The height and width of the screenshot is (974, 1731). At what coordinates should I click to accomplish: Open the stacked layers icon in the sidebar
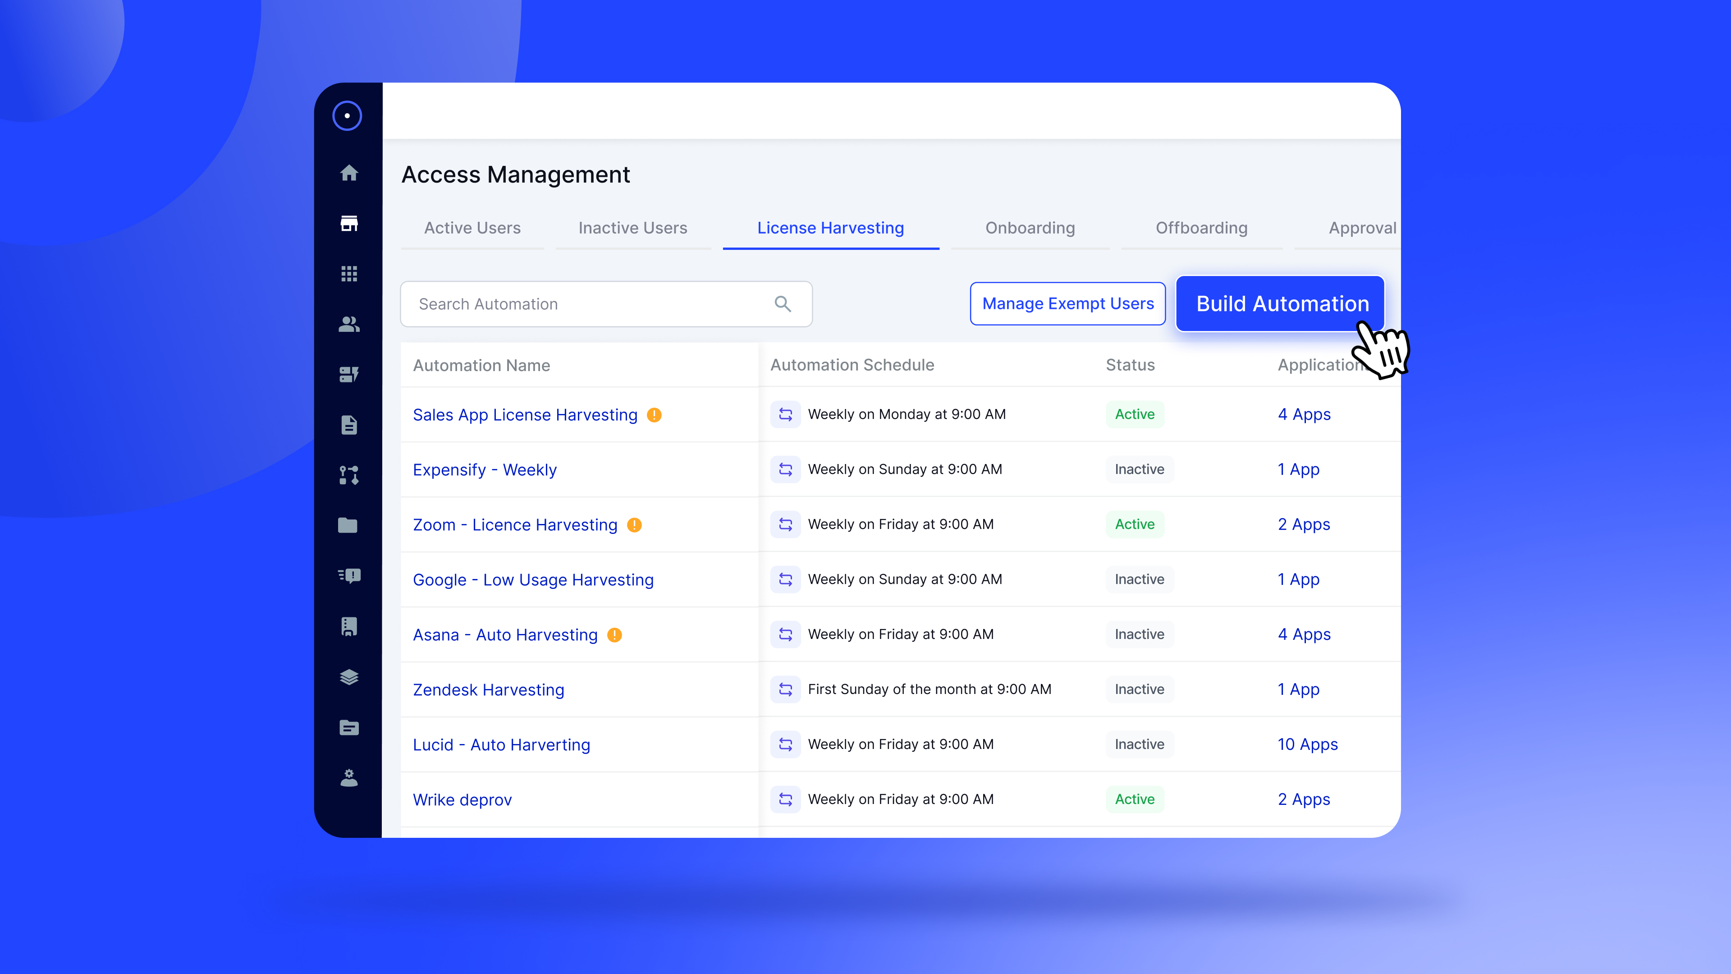tap(349, 677)
